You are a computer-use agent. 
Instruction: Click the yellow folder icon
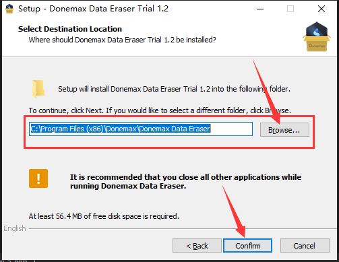[38, 88]
